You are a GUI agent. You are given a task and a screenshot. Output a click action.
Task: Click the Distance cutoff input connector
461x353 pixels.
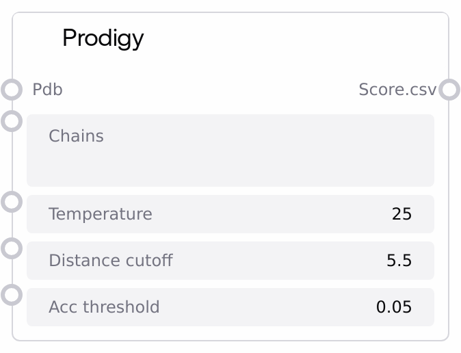coord(12,248)
